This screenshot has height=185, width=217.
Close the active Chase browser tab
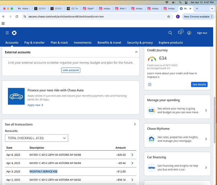tap(190, 8)
